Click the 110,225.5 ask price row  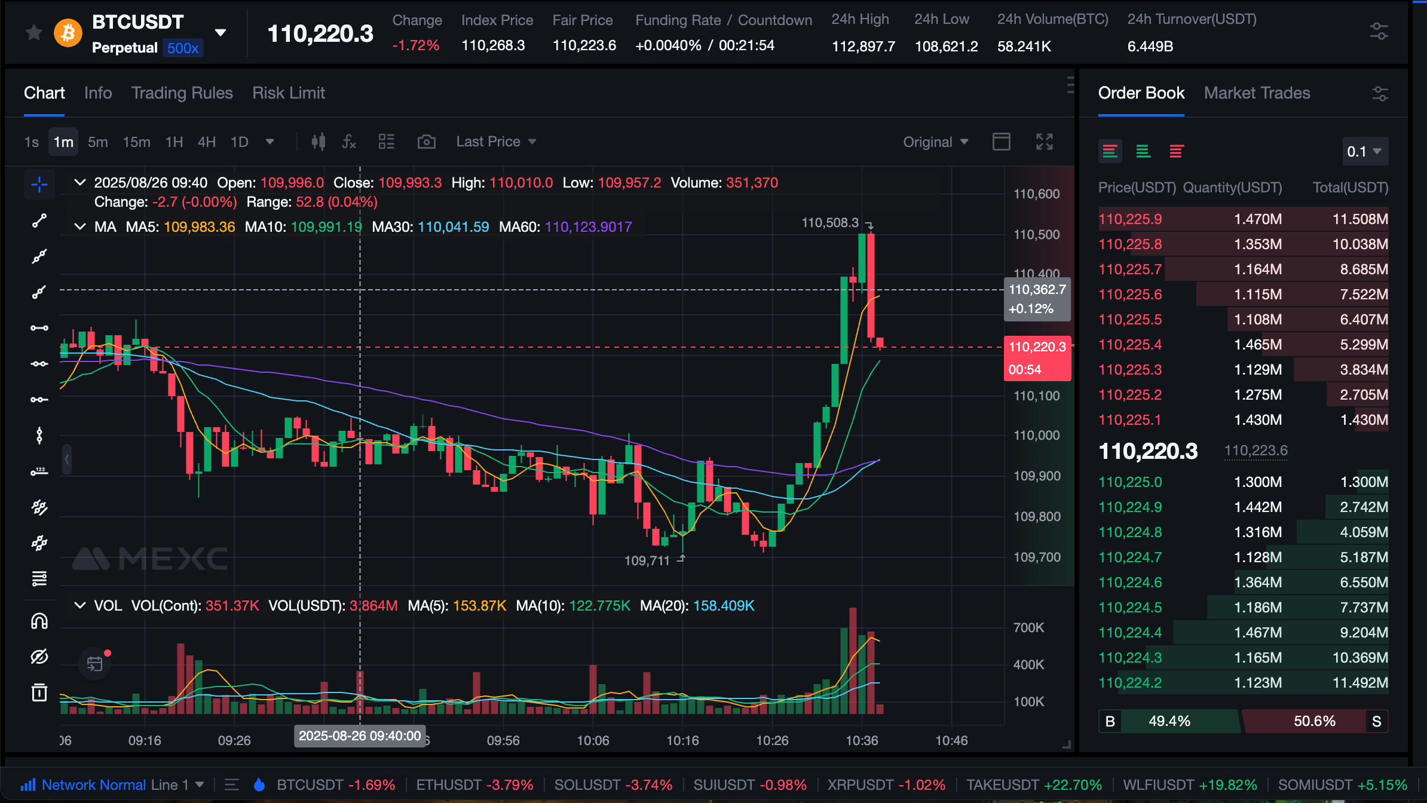tap(1130, 320)
